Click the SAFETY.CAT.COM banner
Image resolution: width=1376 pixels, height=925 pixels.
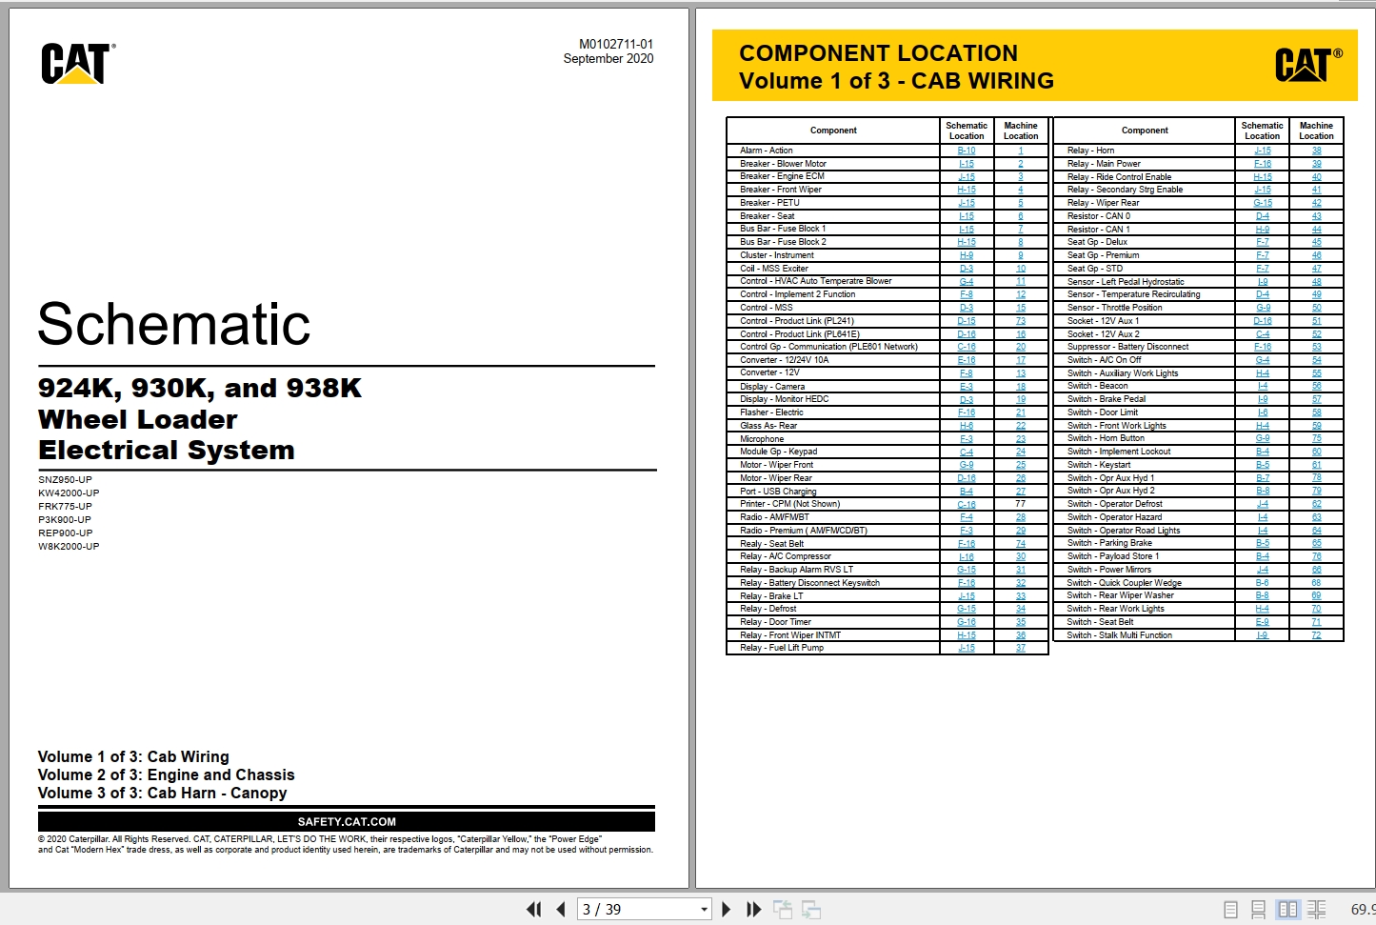coord(347,821)
